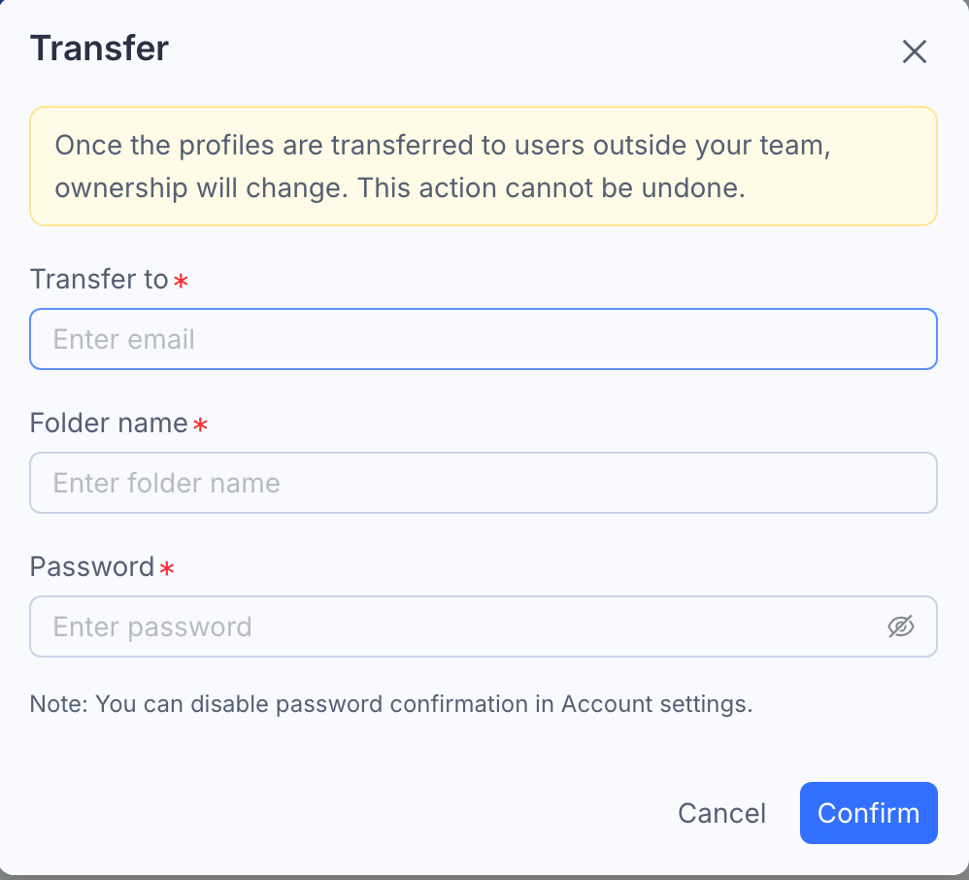Screen dimensions: 969x880
Task: Click the yellow ownership warning banner
Action: [484, 166]
